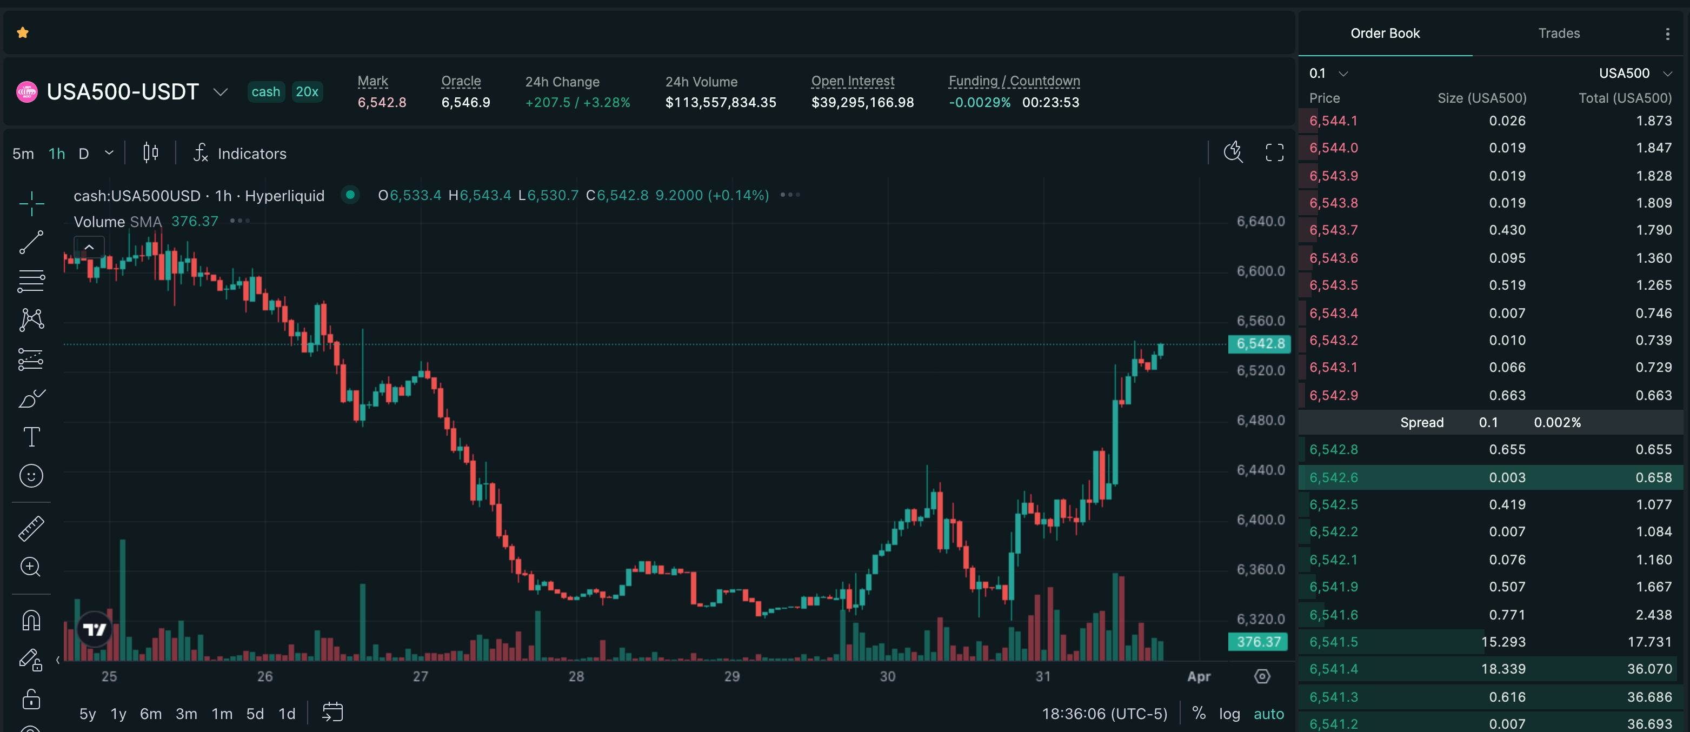Open the Indicators menu

point(240,154)
